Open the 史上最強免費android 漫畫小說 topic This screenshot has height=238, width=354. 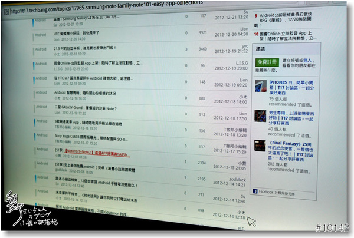click(x=95, y=167)
